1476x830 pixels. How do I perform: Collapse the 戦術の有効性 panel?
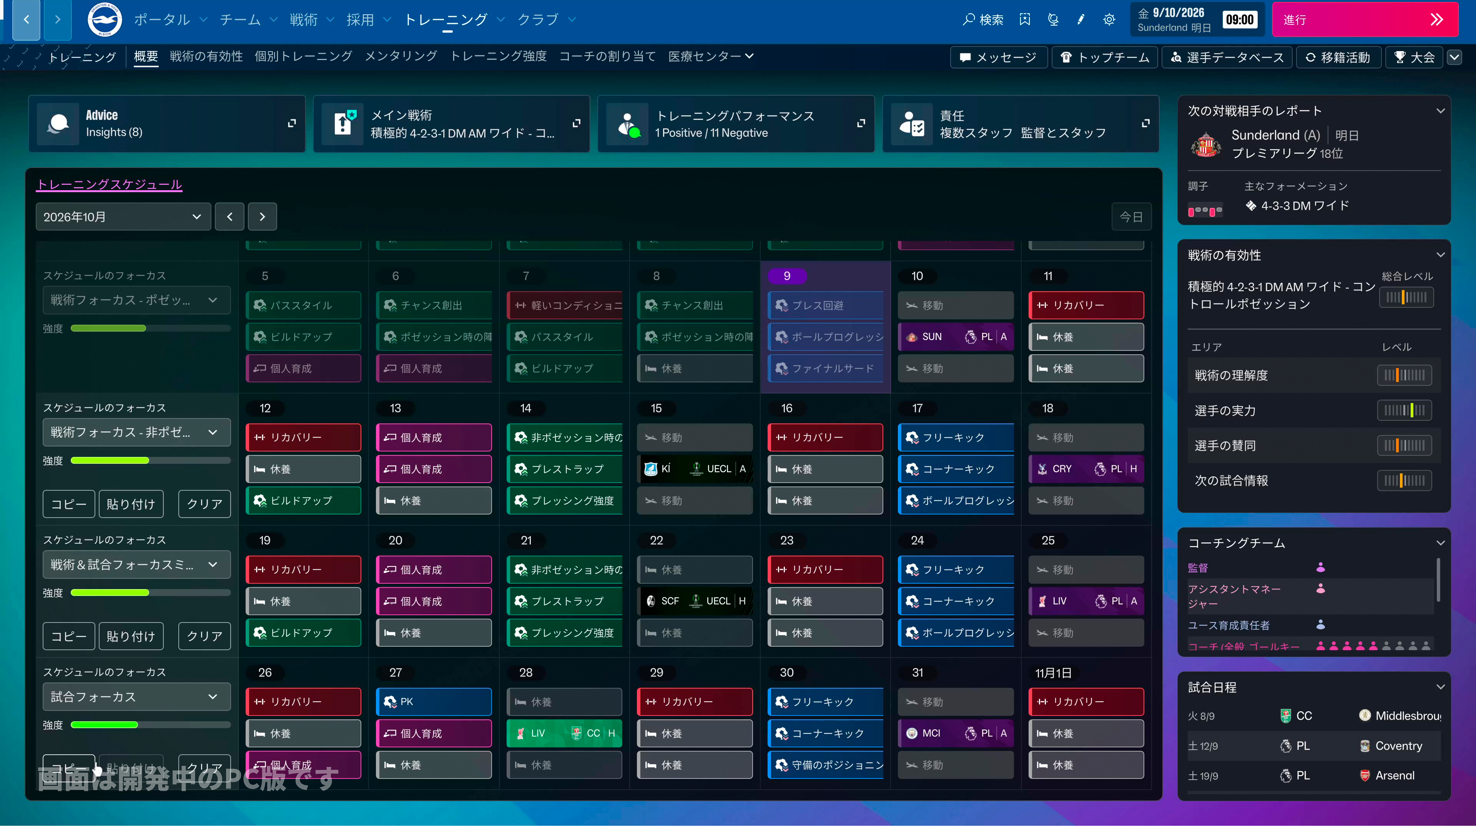coord(1441,255)
